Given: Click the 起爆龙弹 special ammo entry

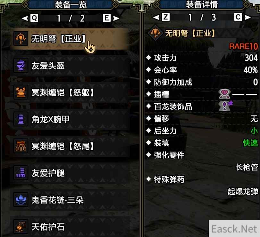Looking at the screenshot, I should tap(243, 192).
